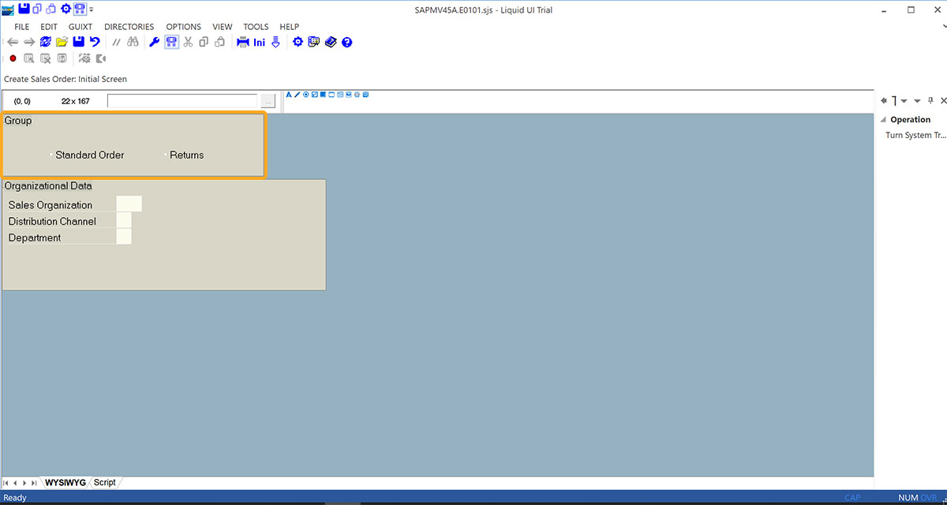This screenshot has width=947, height=505.
Task: Click the wrench icon in the toolbar
Action: pyautogui.click(x=154, y=42)
